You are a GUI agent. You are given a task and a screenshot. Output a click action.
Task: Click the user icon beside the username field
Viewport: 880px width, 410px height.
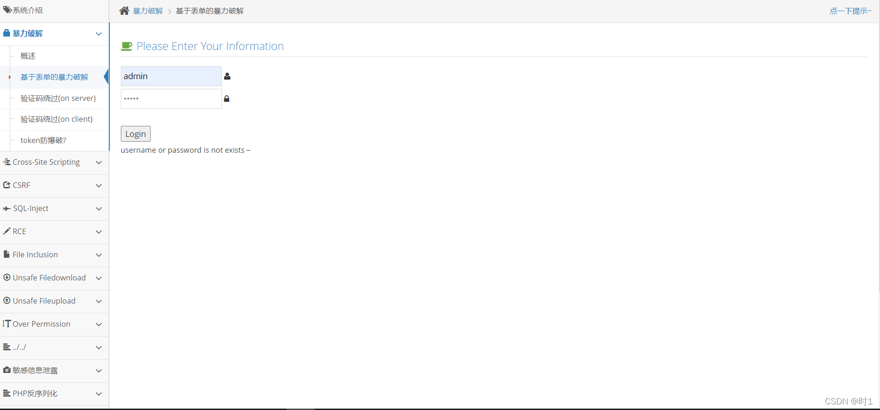(227, 76)
